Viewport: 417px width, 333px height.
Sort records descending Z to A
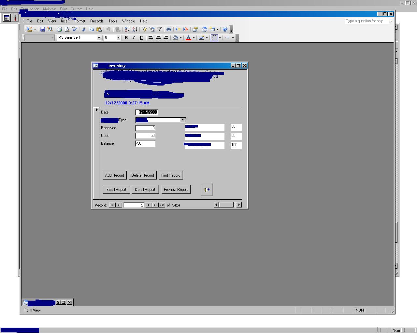(x=135, y=29)
